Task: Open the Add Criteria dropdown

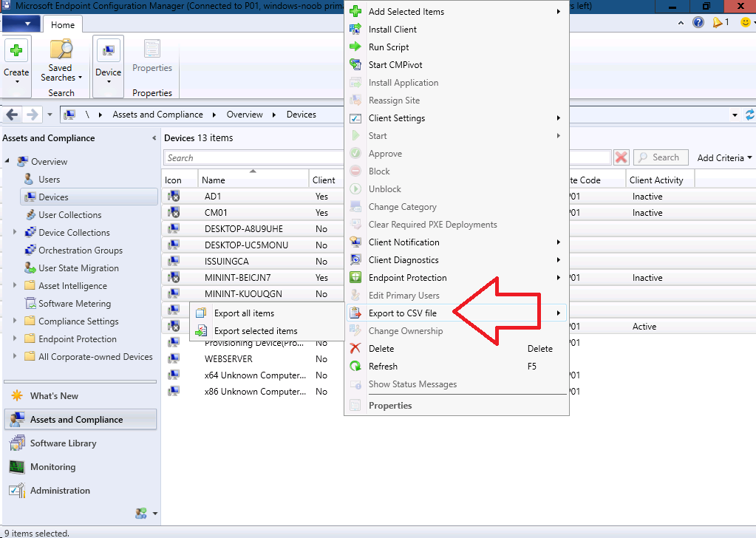Action: pyautogui.click(x=724, y=157)
